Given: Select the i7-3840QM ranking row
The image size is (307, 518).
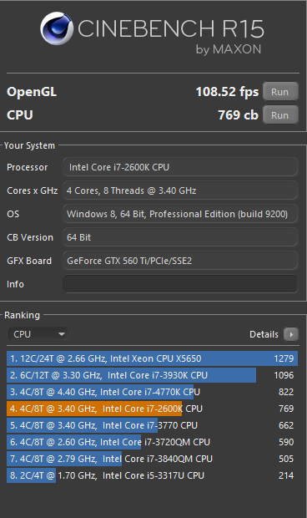Looking at the screenshot, I should click(x=153, y=459).
